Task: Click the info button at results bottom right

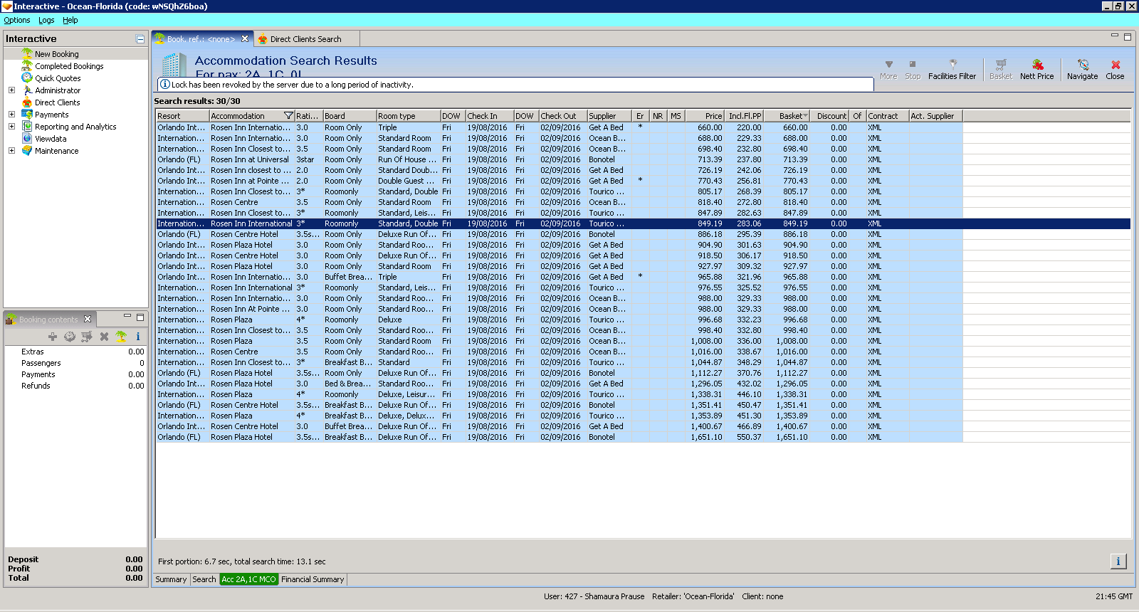Action: [1118, 561]
